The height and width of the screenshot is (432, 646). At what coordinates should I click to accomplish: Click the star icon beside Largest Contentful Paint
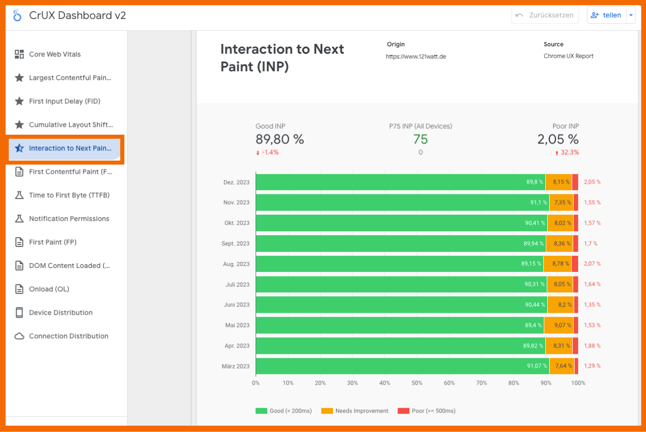(x=19, y=78)
